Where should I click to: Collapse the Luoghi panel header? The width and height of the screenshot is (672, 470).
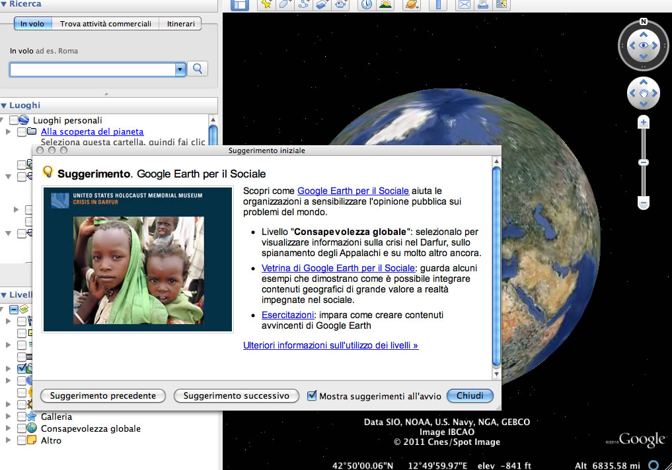pos(4,106)
